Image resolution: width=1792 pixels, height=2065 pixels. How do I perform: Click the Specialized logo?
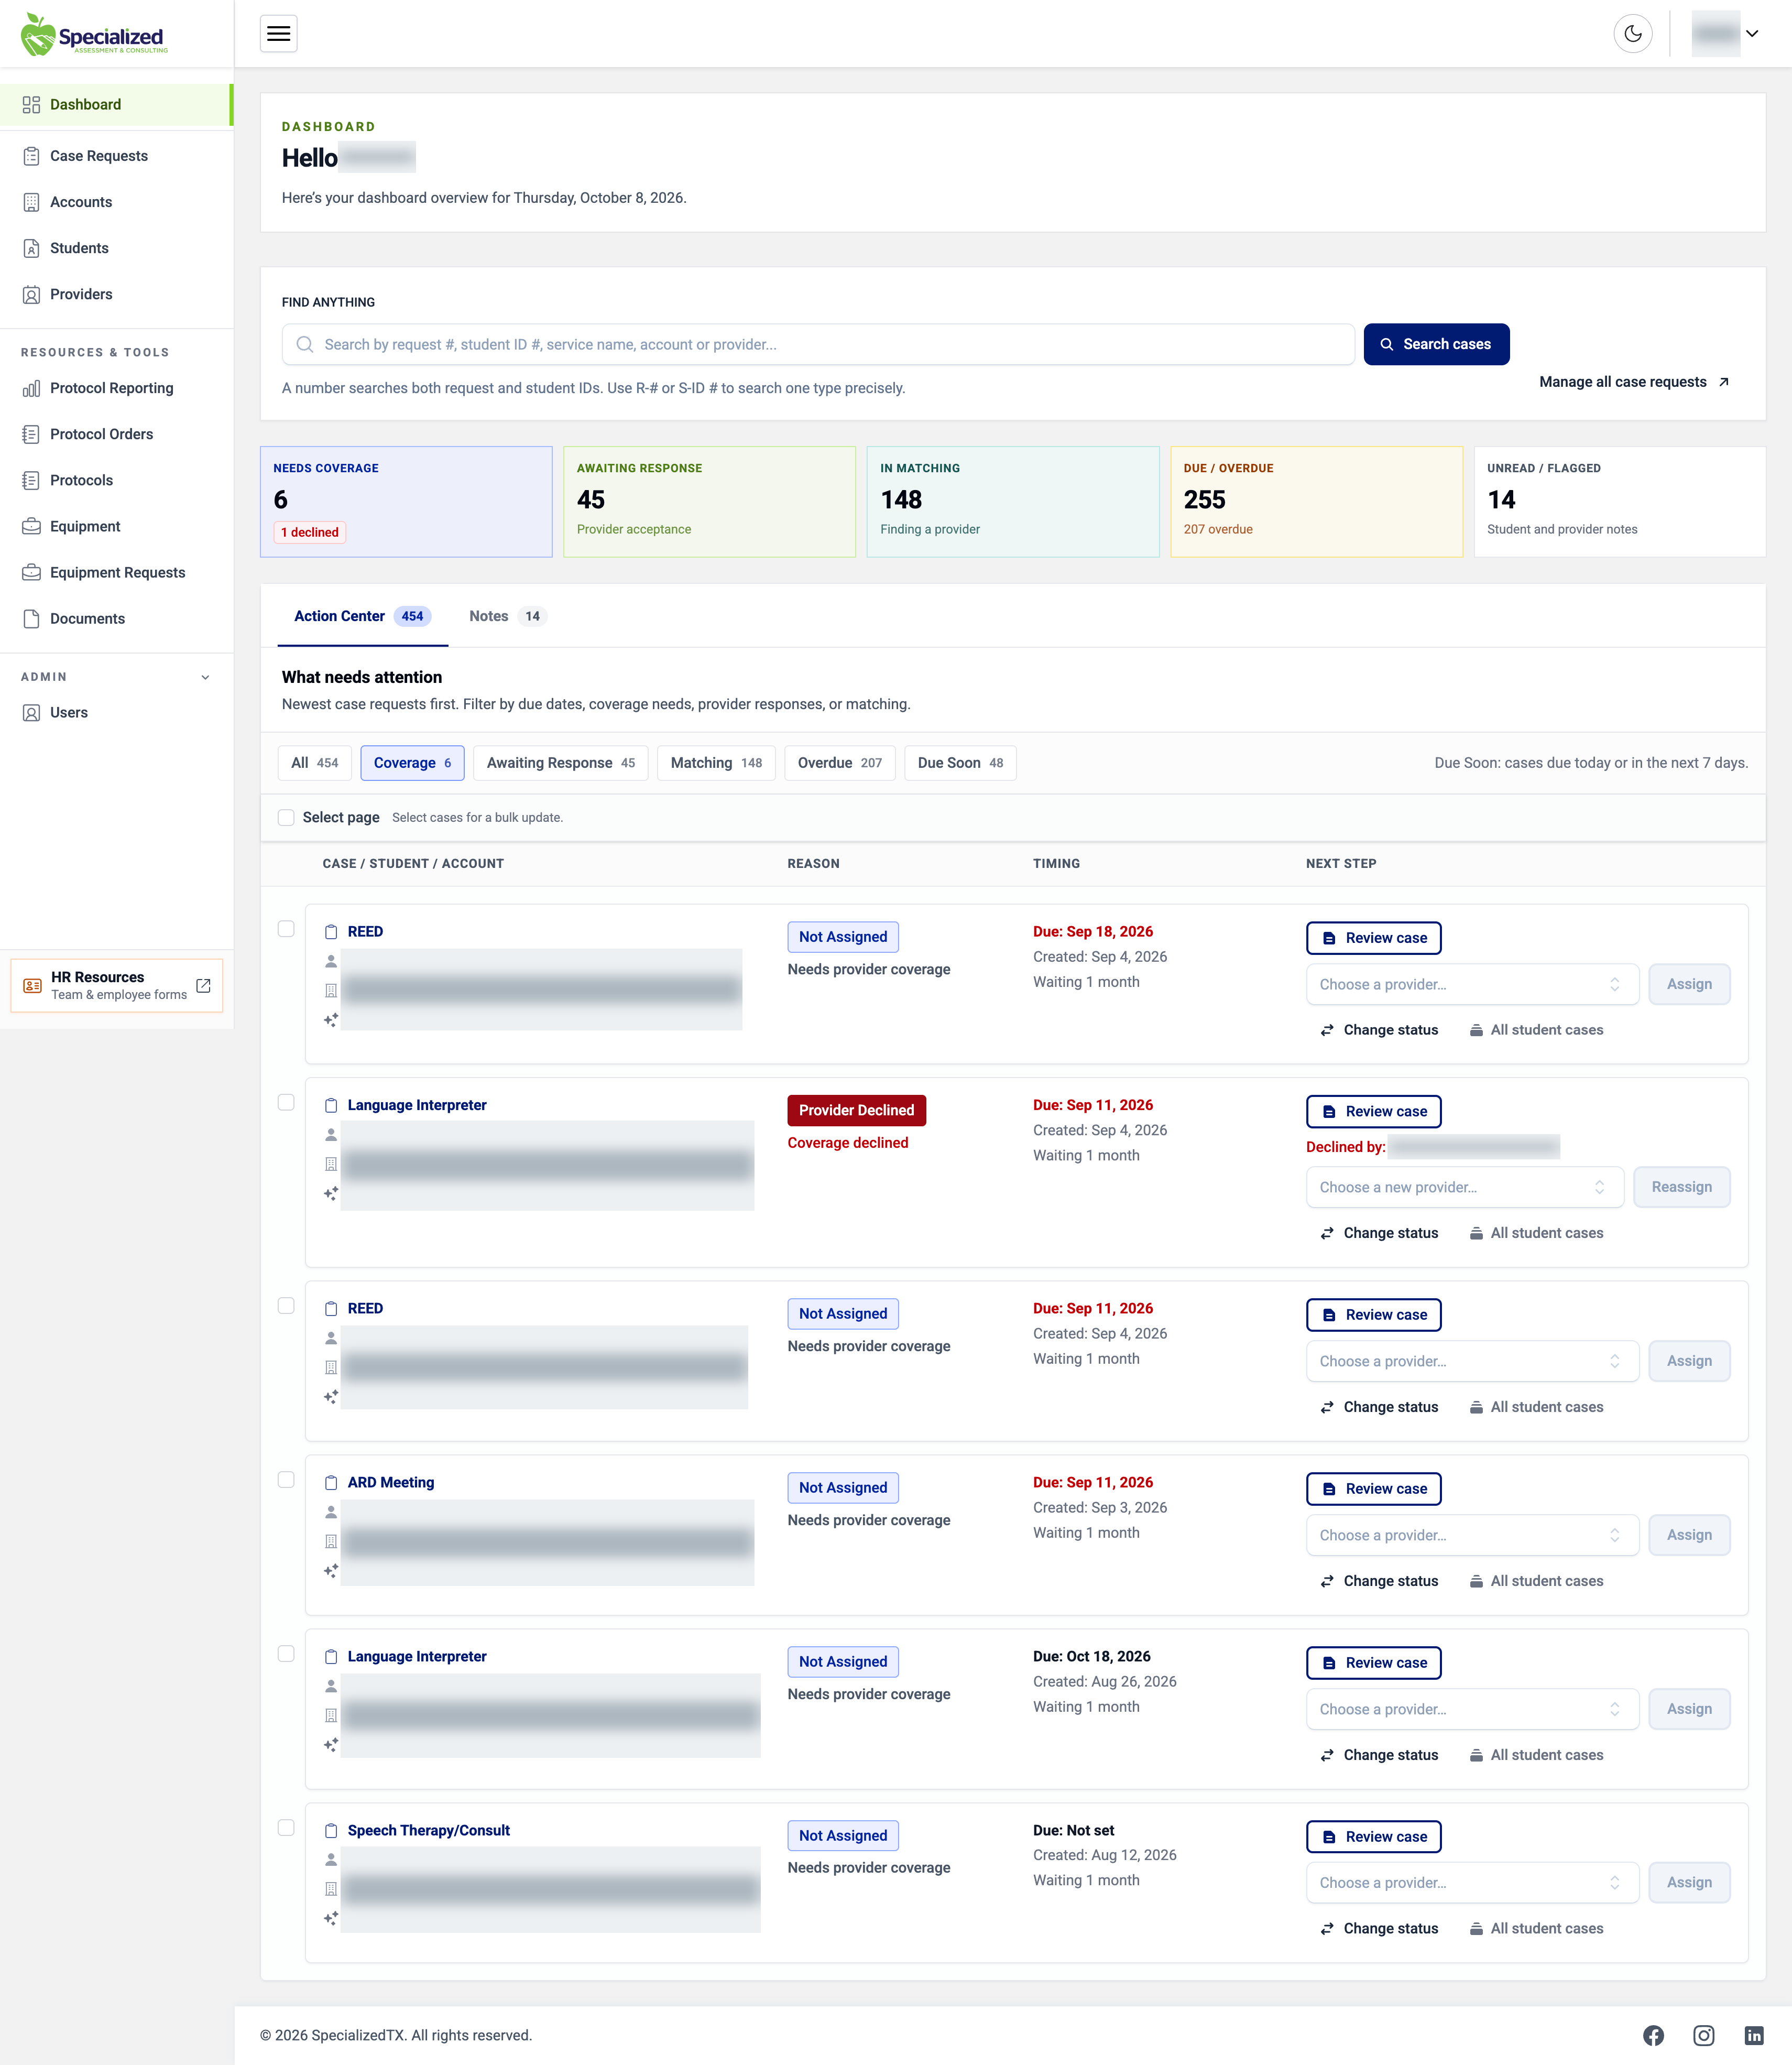[95, 34]
